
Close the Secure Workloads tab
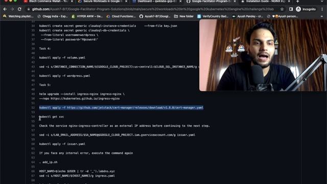pyautogui.click(x=126, y=1)
